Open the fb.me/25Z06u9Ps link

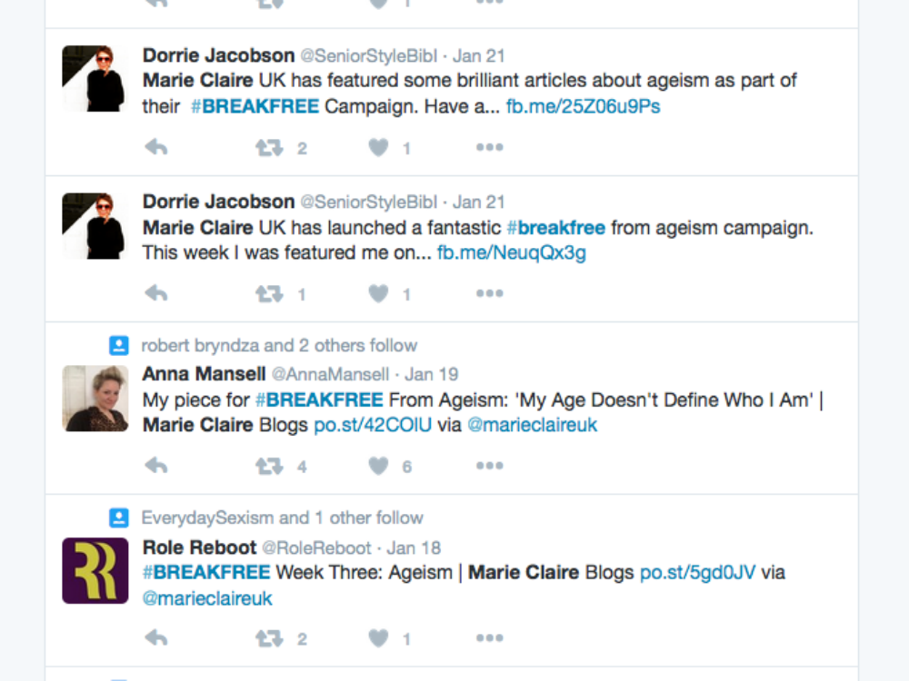tap(583, 106)
